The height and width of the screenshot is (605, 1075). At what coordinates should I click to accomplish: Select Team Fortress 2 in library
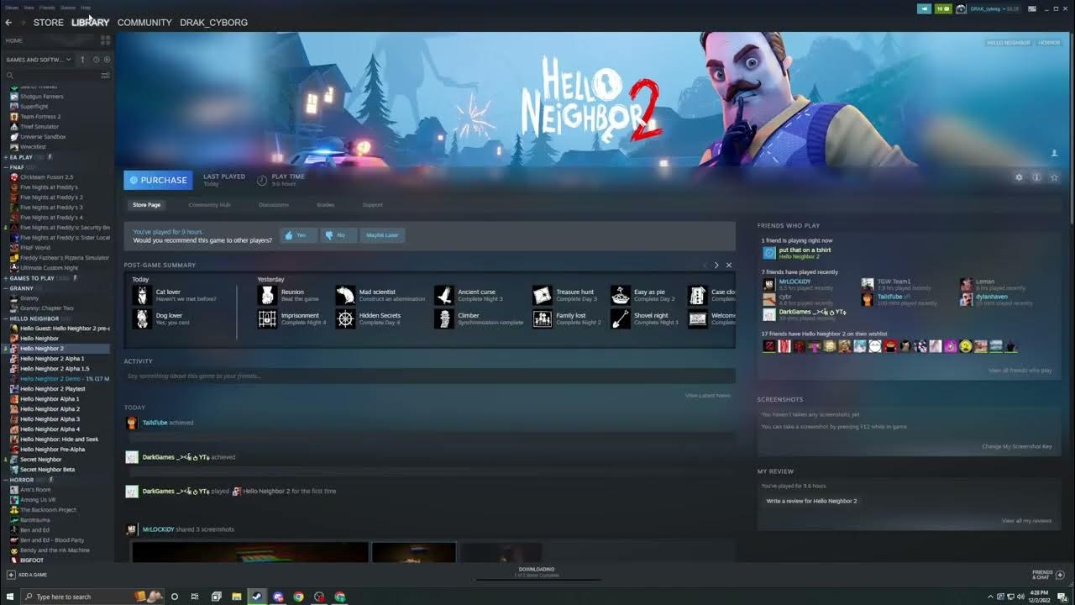coord(40,117)
